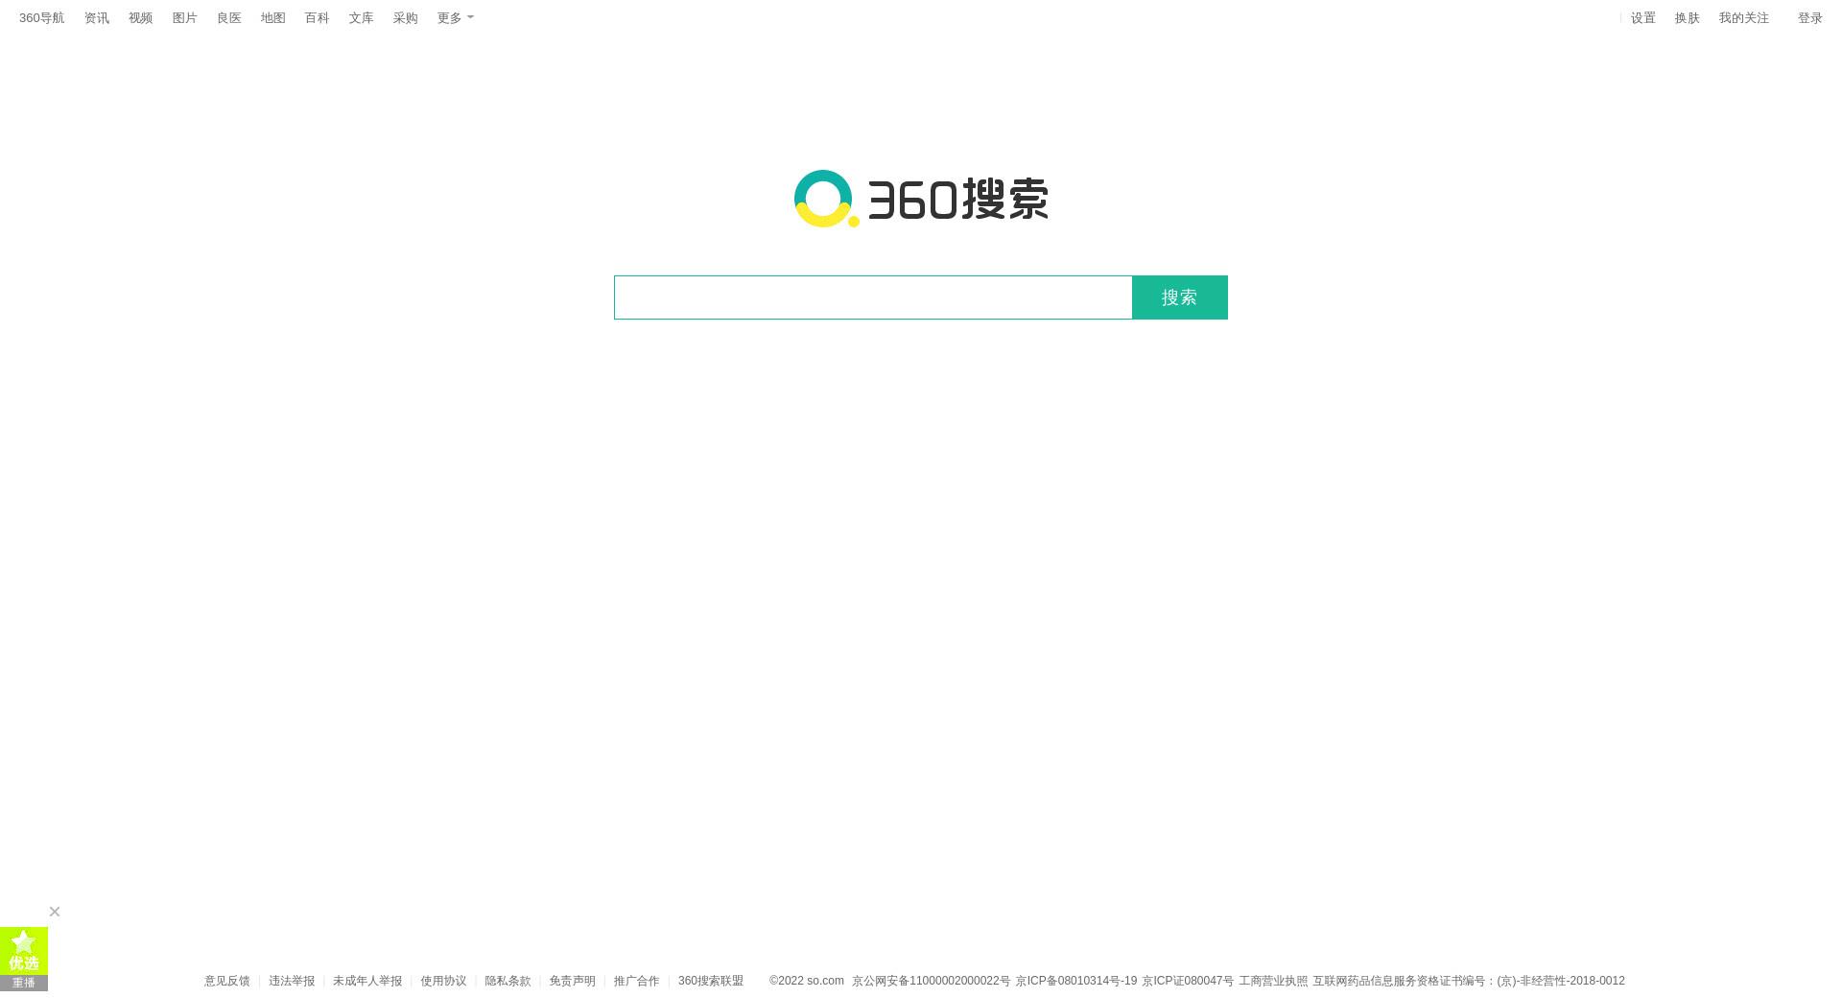This screenshot has height=998, width=1842.
Task: Open 违法举报 footer link
Action: click(x=292, y=981)
